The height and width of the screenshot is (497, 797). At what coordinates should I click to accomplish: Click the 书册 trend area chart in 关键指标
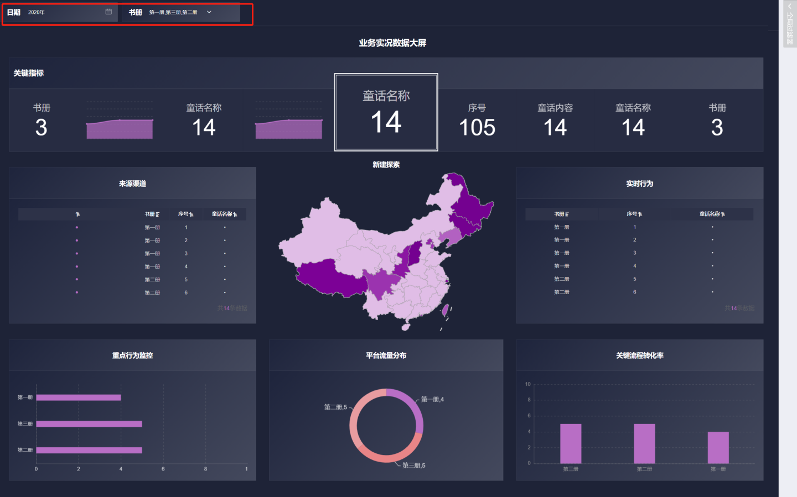point(120,129)
